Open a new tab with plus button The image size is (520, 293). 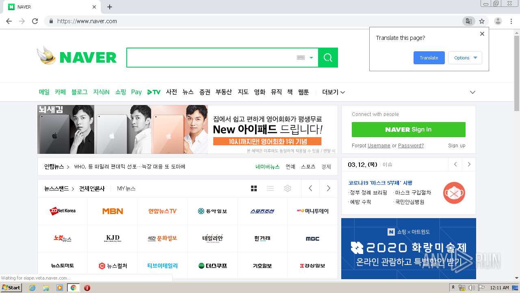click(x=110, y=7)
